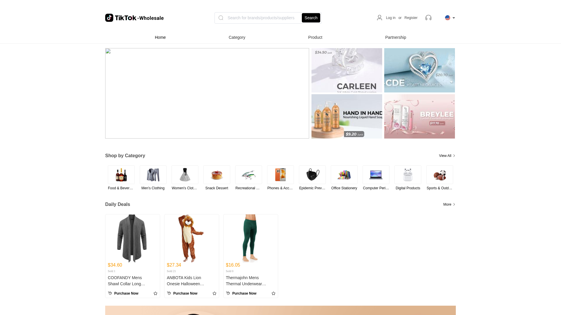Click cart icon on Thermajohn card
561x315 pixels.
pos(228,293)
